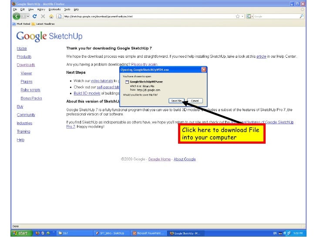
Task: Open the Help menu in menu bar
Action: (76, 9)
